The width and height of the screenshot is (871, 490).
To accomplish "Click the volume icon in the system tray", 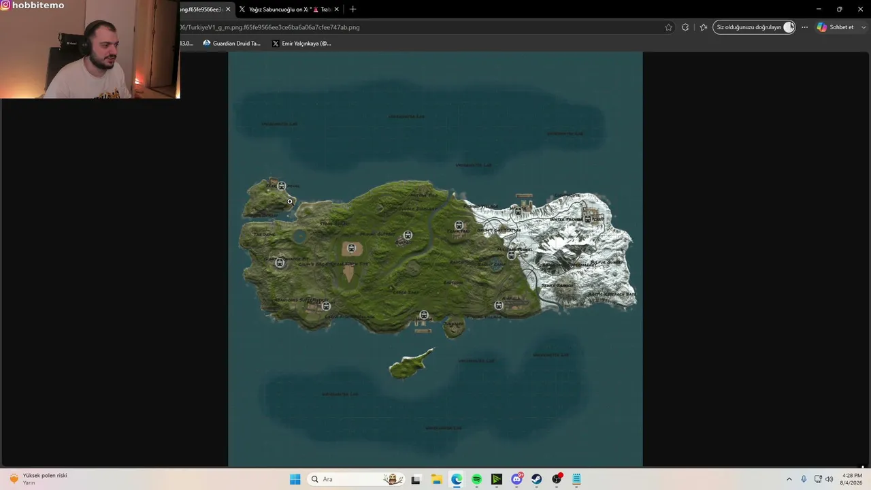I will pyautogui.click(x=829, y=479).
